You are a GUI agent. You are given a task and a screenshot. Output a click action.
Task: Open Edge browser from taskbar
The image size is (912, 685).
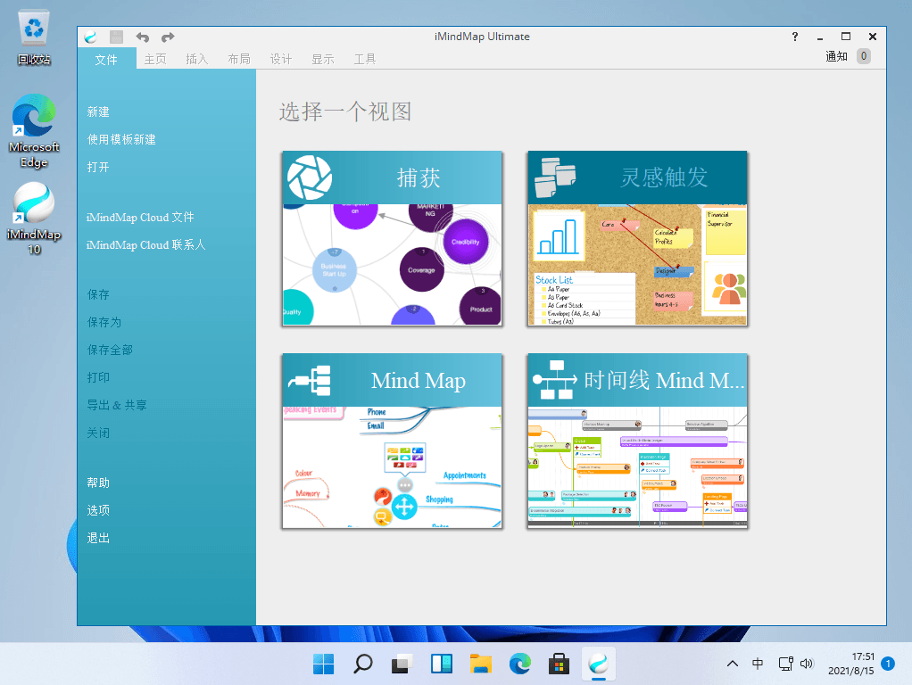(520, 664)
